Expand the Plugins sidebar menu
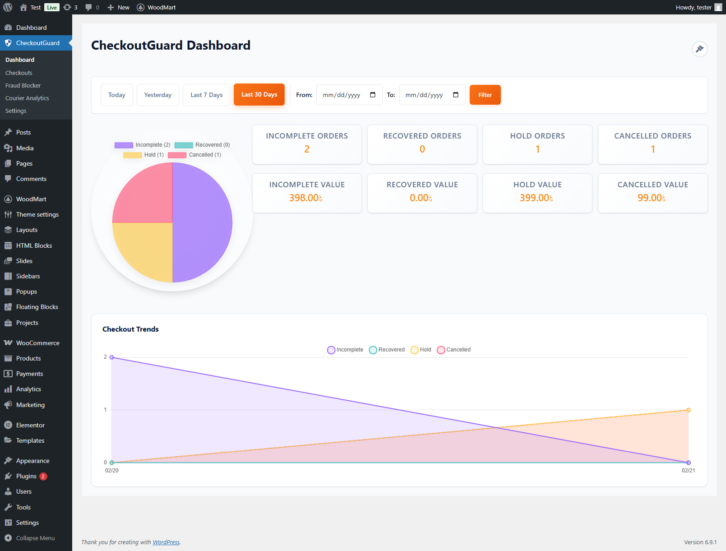726x551 pixels. click(x=26, y=476)
